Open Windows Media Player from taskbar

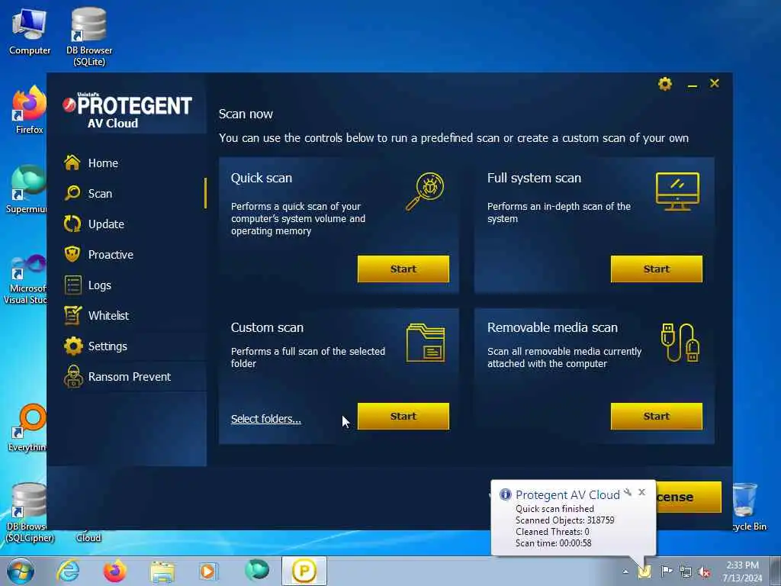click(x=208, y=572)
